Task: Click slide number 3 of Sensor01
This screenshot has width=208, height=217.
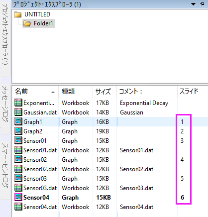Action: coord(182,141)
